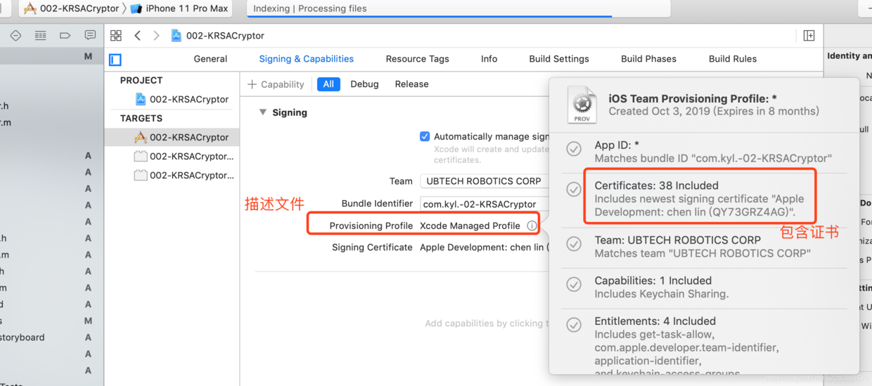Click Capabilities: 1 Included text

[x=653, y=281]
